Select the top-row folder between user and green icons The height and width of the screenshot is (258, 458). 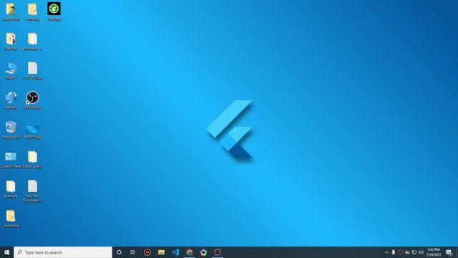tap(32, 11)
